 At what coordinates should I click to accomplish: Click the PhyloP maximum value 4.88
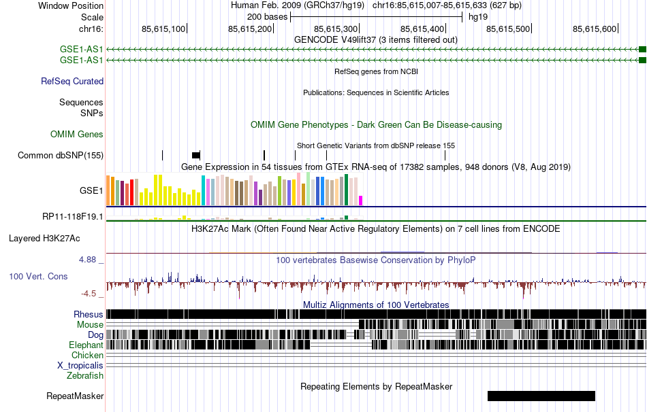coord(87,260)
